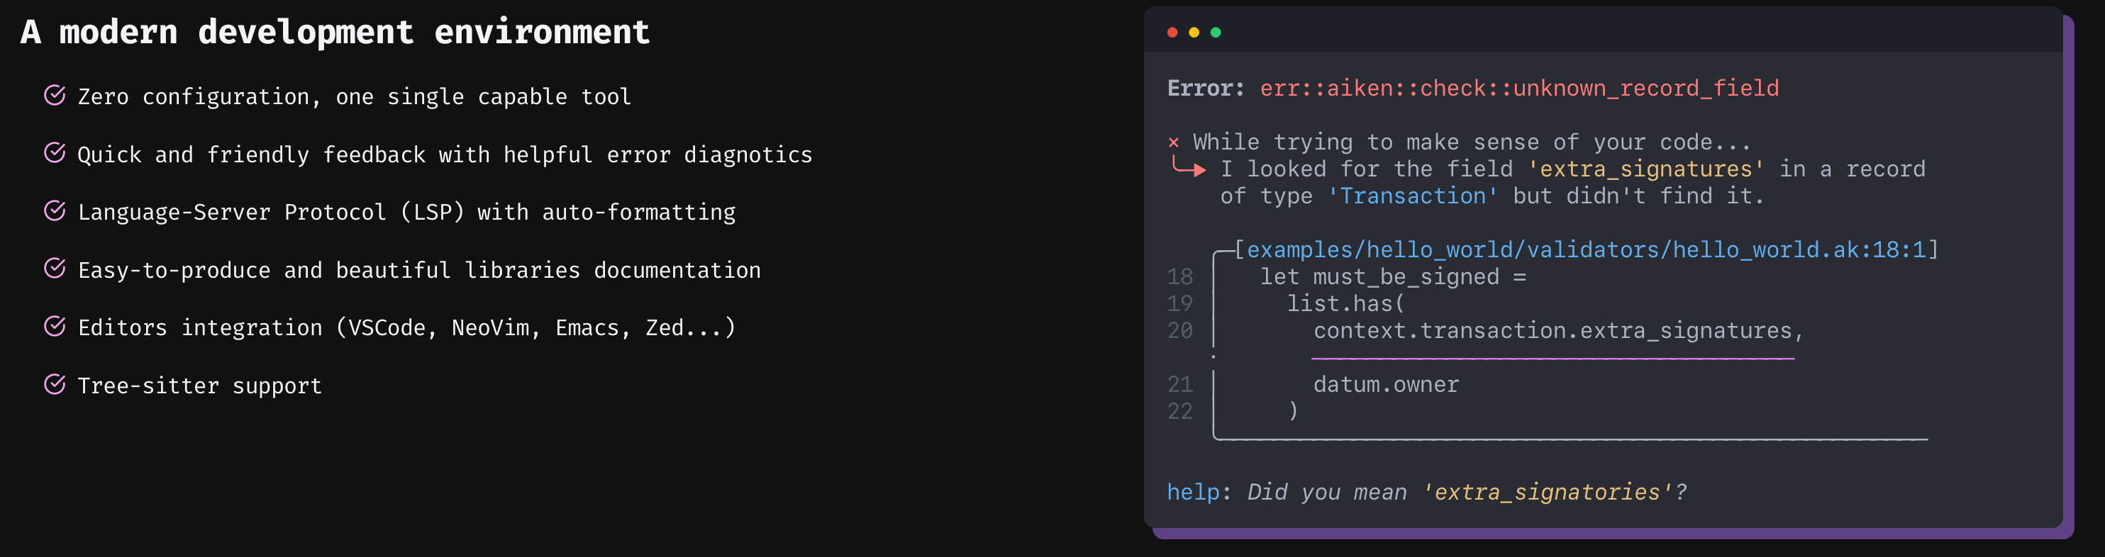Click the 'A modern development environment' heading
Screen dimensions: 2105x557
(x=335, y=32)
